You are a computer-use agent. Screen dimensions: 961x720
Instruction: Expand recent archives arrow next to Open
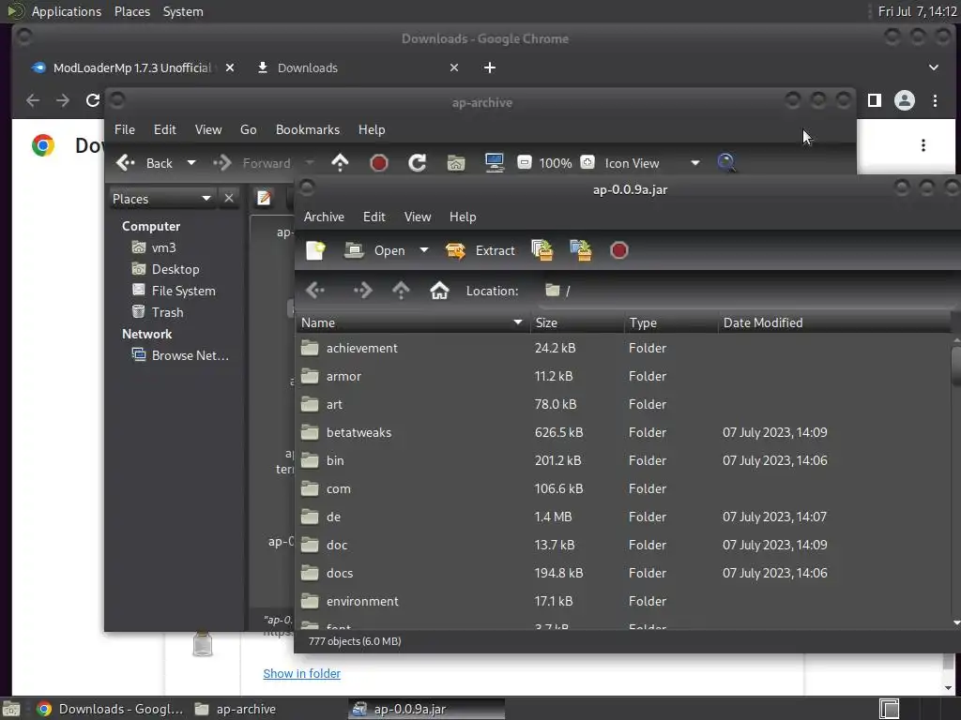[x=423, y=250]
